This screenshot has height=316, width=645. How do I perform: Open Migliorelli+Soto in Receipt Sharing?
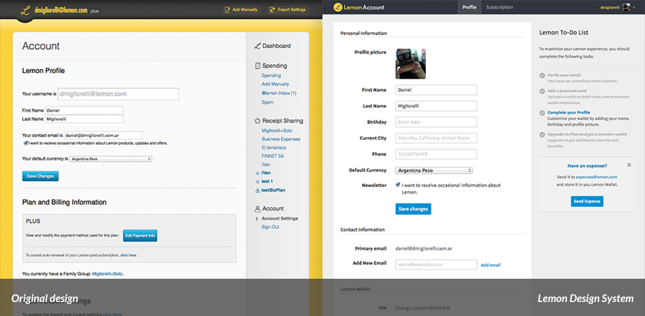pos(277,130)
